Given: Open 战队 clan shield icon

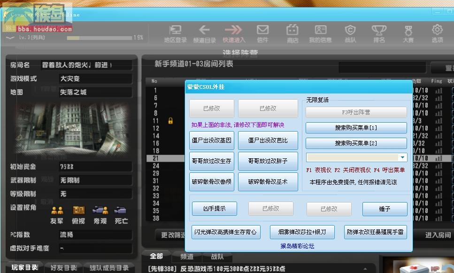Looking at the screenshot, I should pyautogui.click(x=350, y=30).
